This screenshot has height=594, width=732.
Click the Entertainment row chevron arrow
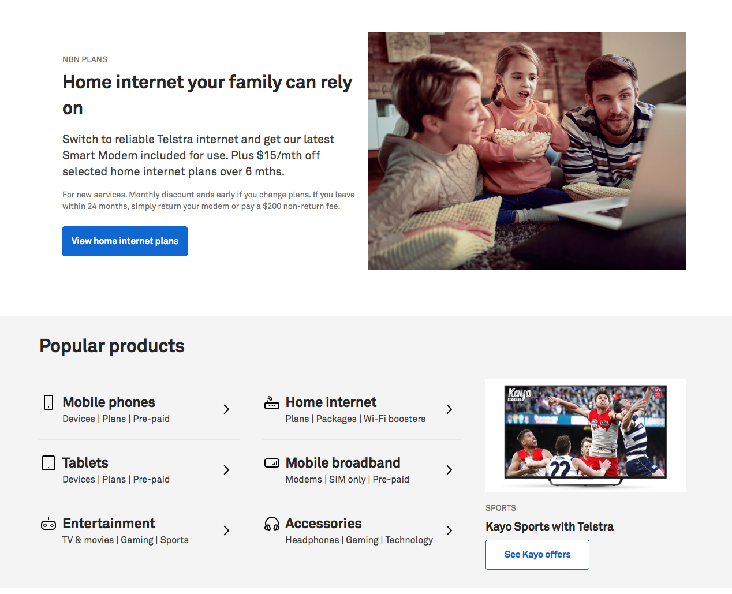(x=226, y=531)
